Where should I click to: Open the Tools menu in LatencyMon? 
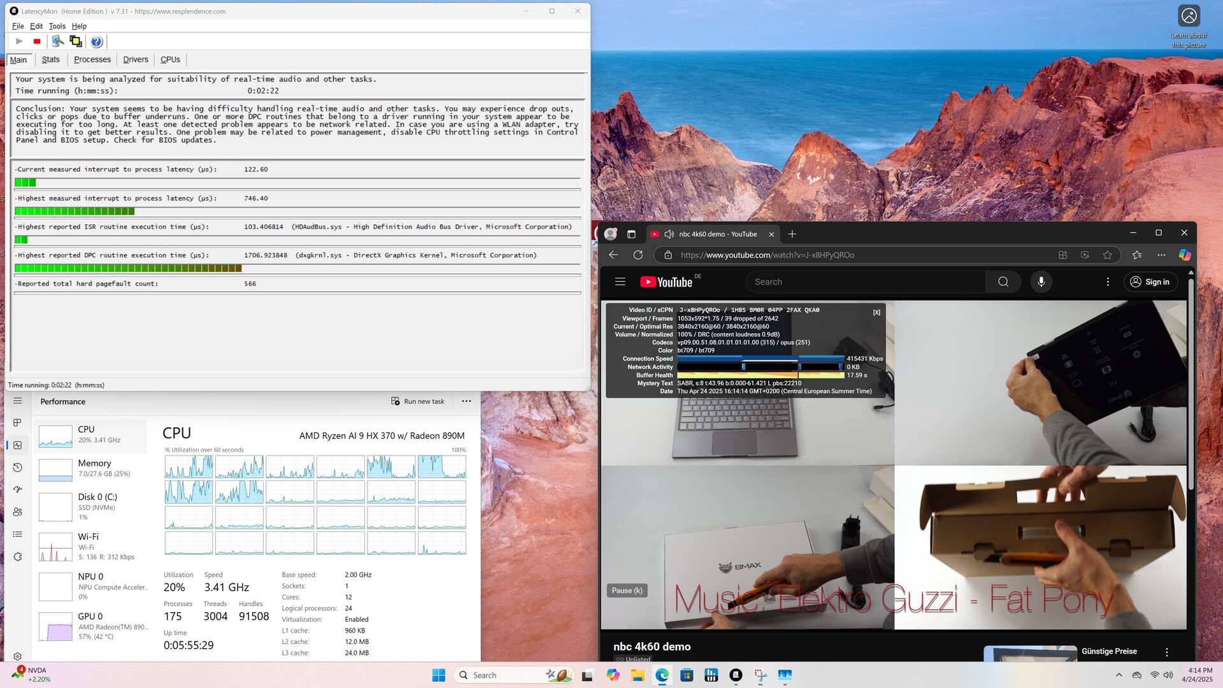coord(57,26)
